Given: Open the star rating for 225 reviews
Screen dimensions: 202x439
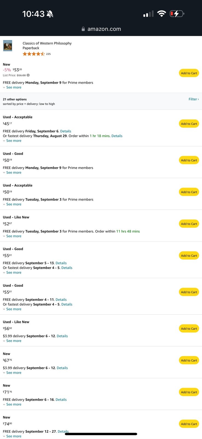Looking at the screenshot, I should click(34, 54).
